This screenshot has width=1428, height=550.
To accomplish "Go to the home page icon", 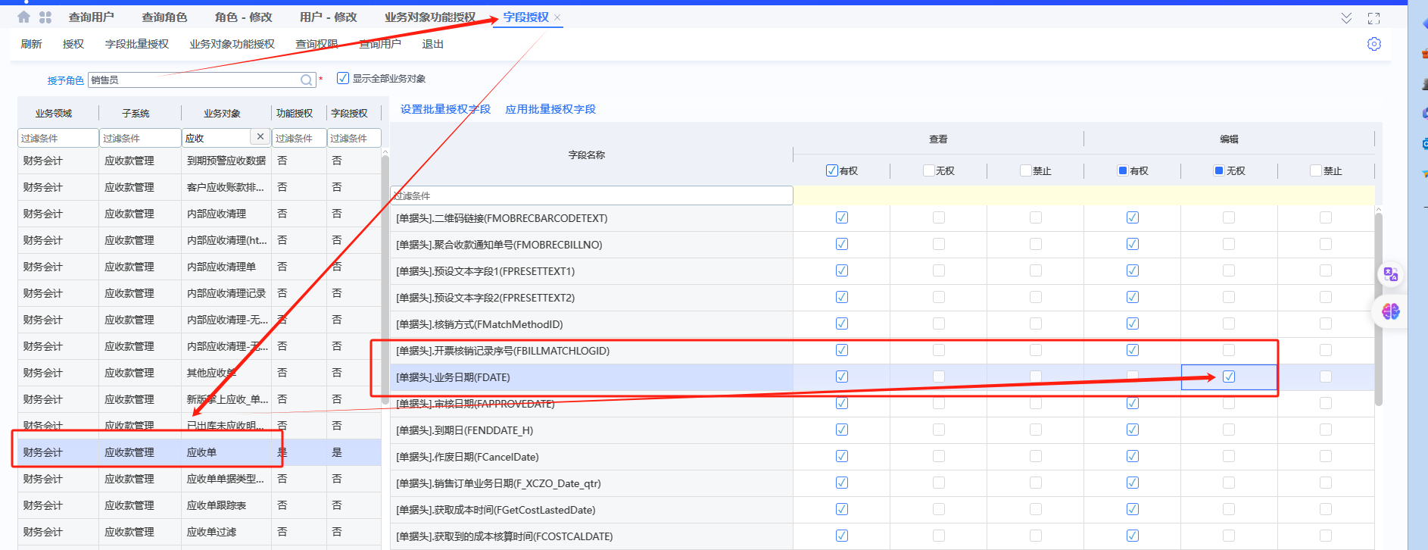I will pos(24,17).
